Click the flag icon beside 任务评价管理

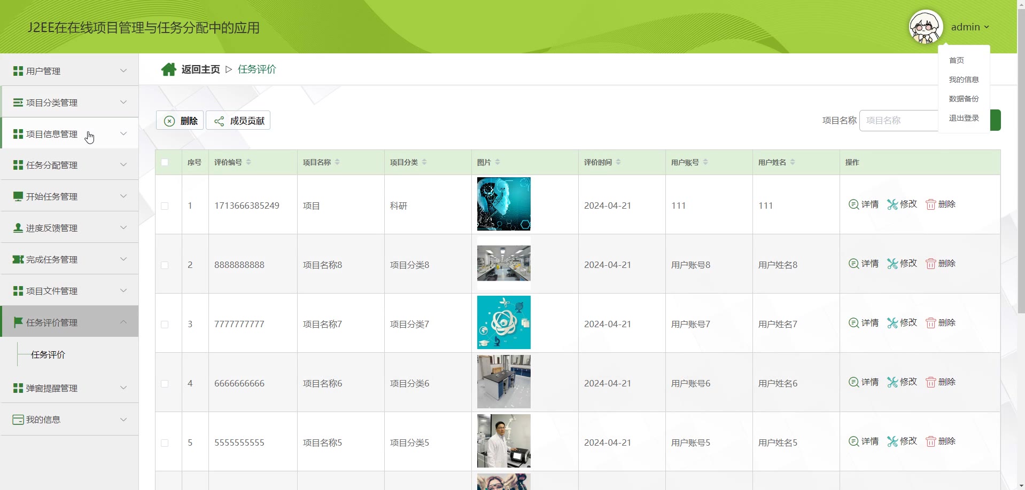coord(18,322)
